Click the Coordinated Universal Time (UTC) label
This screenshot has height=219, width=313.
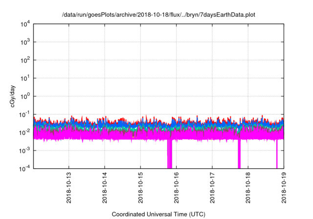[158, 214]
